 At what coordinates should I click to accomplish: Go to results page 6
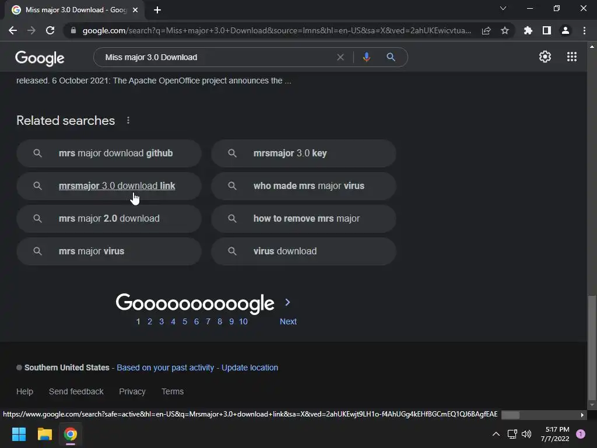pyautogui.click(x=196, y=321)
